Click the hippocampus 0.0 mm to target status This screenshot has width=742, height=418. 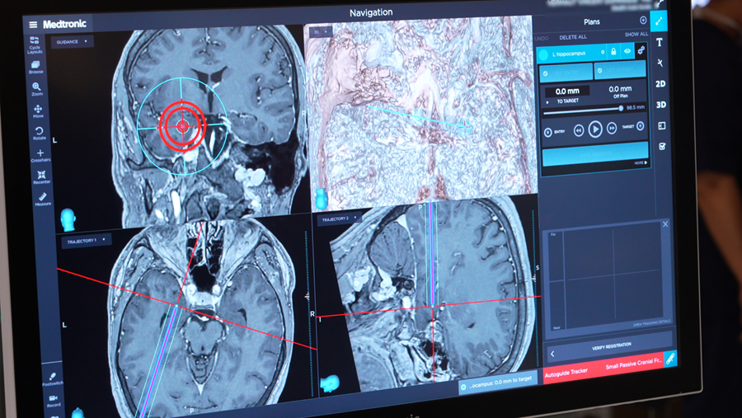coord(497,383)
